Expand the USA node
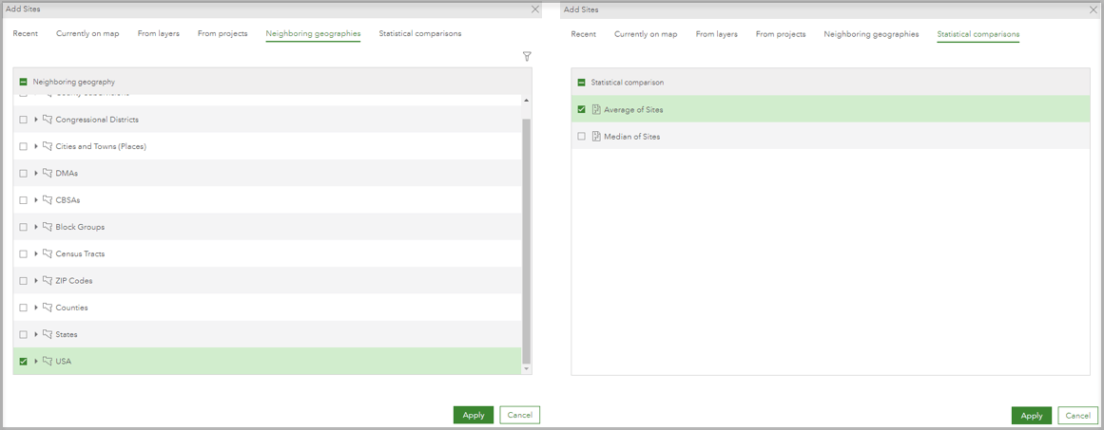Screen dimensions: 1104x430 coord(36,361)
